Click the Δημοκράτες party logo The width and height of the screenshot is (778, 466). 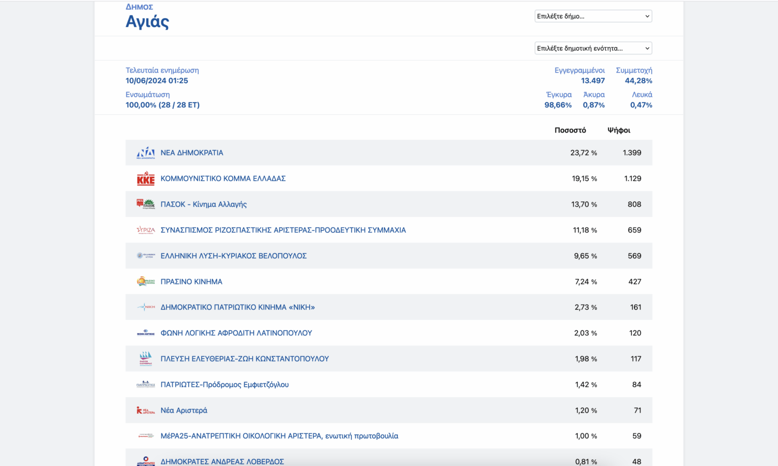[146, 461]
